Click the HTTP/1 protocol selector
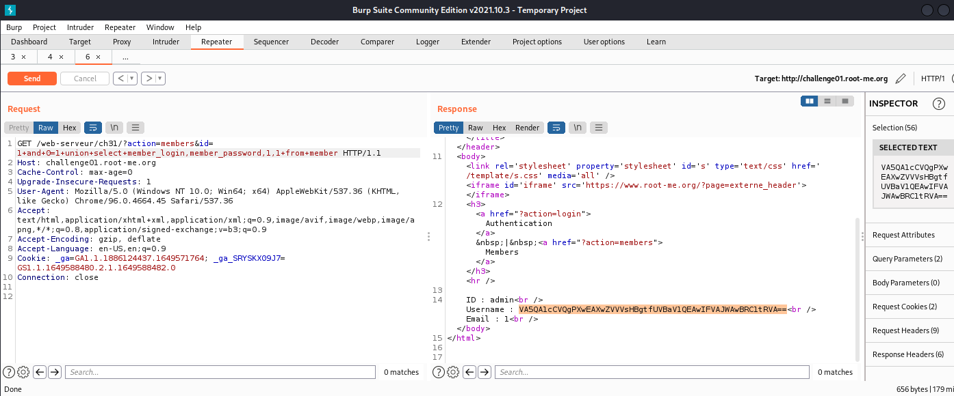This screenshot has width=954, height=396. point(933,79)
